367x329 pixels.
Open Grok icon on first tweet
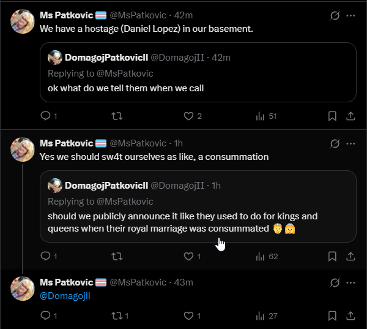click(335, 15)
